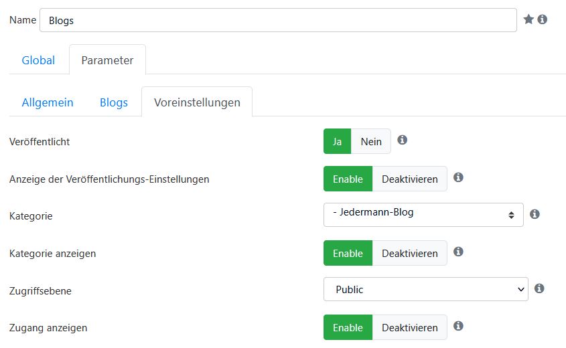Expand the Zugriffsebene Public dropdown
Viewport: 566px width, 348px height.
click(426, 289)
